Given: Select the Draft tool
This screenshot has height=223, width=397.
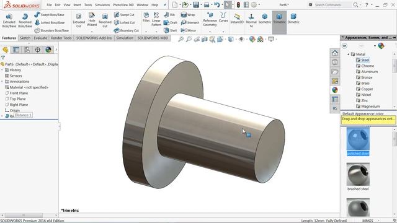Looking at the screenshot, I should point(171,22).
